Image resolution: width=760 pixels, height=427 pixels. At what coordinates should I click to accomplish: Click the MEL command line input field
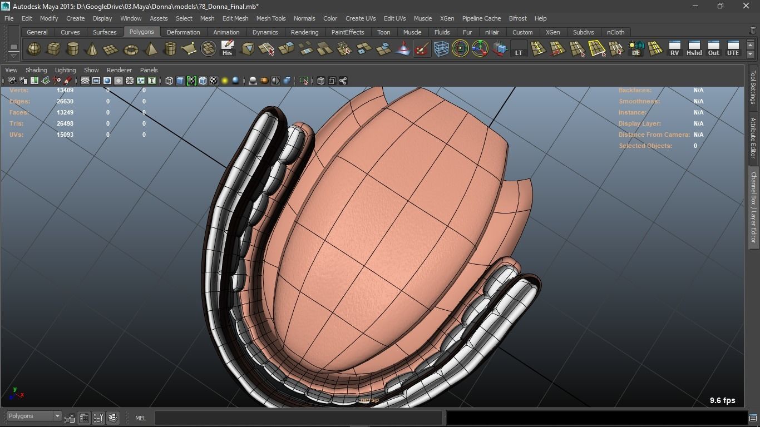pyautogui.click(x=298, y=418)
